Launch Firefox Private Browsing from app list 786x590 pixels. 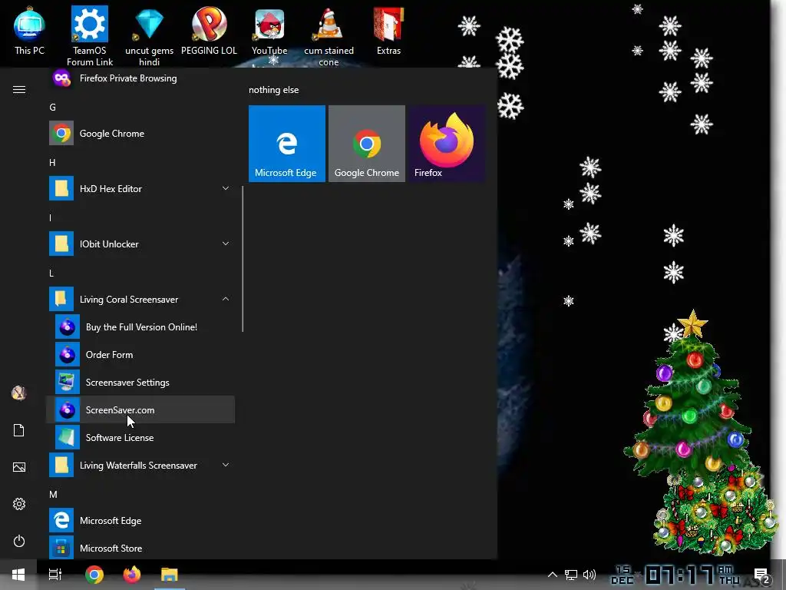coord(140,78)
